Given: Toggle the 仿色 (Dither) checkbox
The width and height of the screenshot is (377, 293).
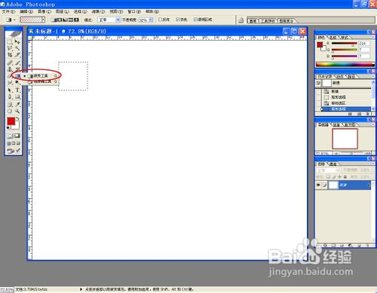Looking at the screenshot, I should [178, 20].
